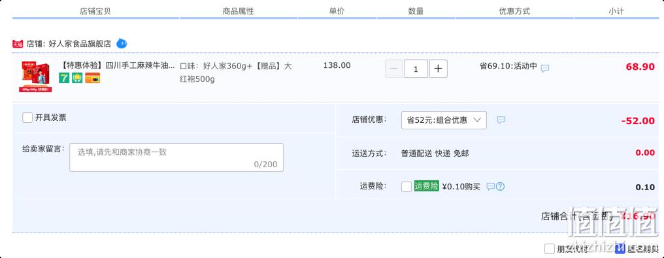Click the green consumer protection badge icon
This screenshot has height=258, width=664.
pyautogui.click(x=77, y=78)
